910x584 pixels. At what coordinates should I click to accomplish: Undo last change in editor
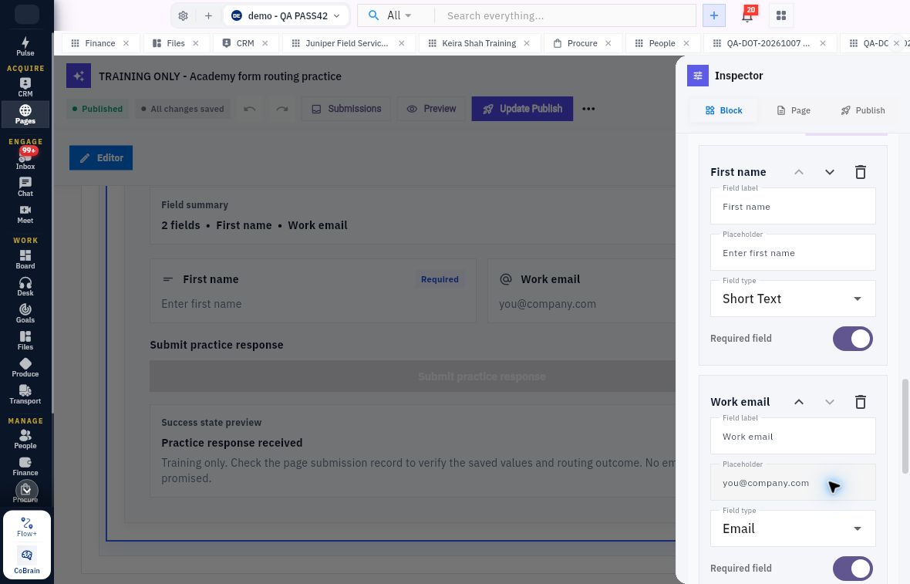pos(250,109)
